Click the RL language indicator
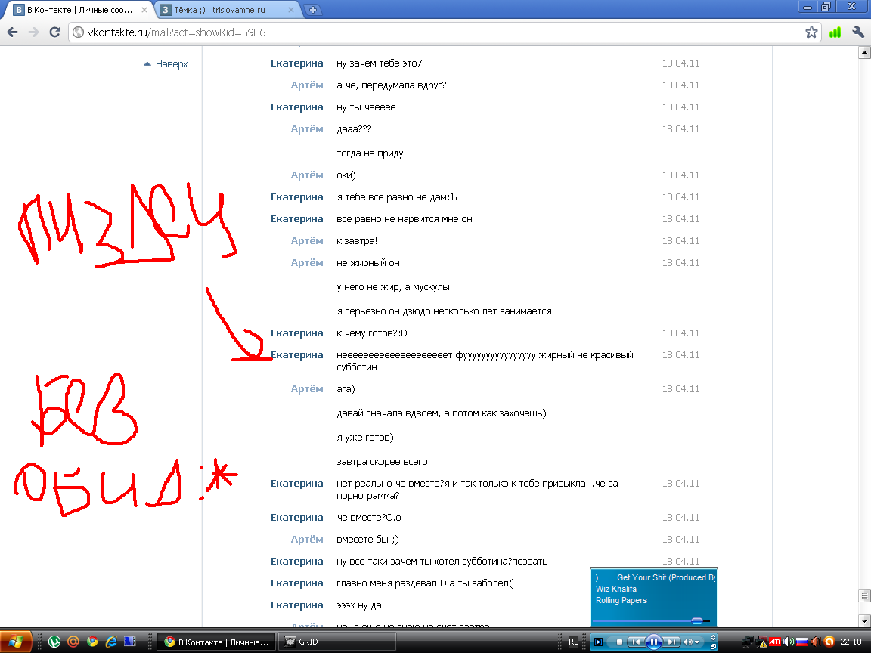This screenshot has width=871, height=653. point(573,642)
